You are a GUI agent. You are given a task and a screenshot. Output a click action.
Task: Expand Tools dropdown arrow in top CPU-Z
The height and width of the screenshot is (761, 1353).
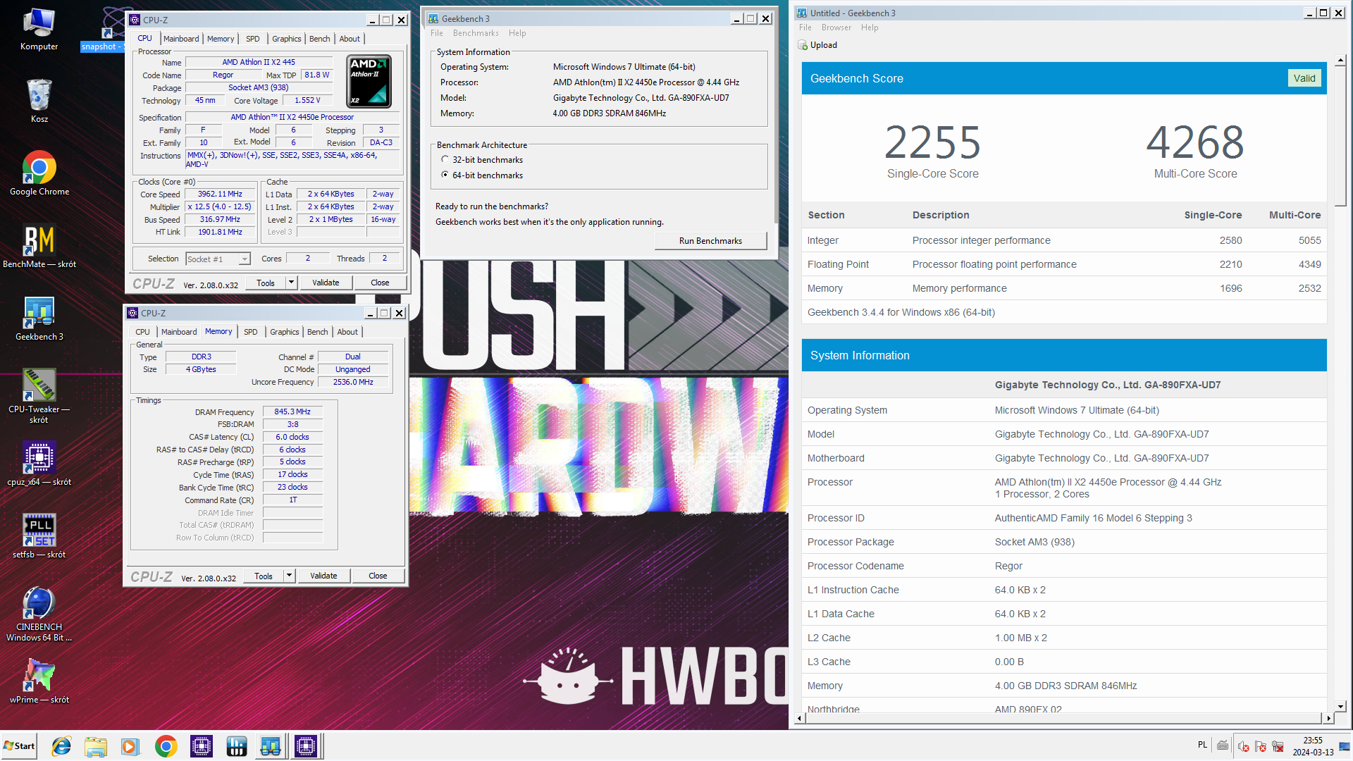point(291,283)
